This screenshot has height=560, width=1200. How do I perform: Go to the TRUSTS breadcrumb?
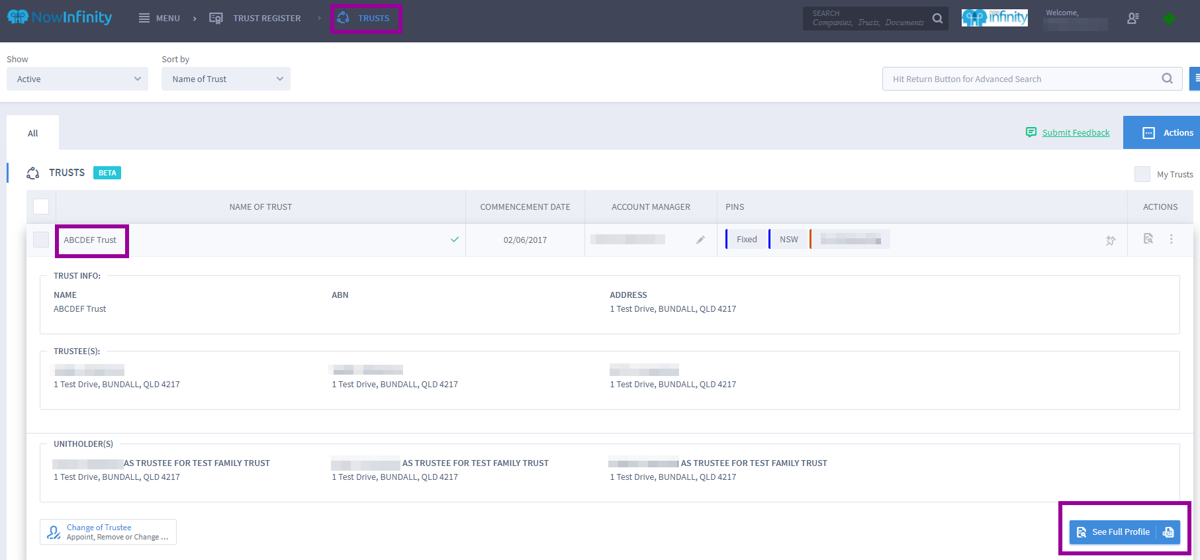point(374,19)
